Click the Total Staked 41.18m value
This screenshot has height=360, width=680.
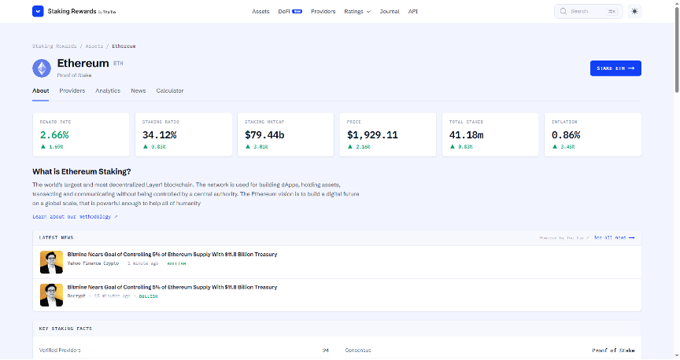coord(466,135)
